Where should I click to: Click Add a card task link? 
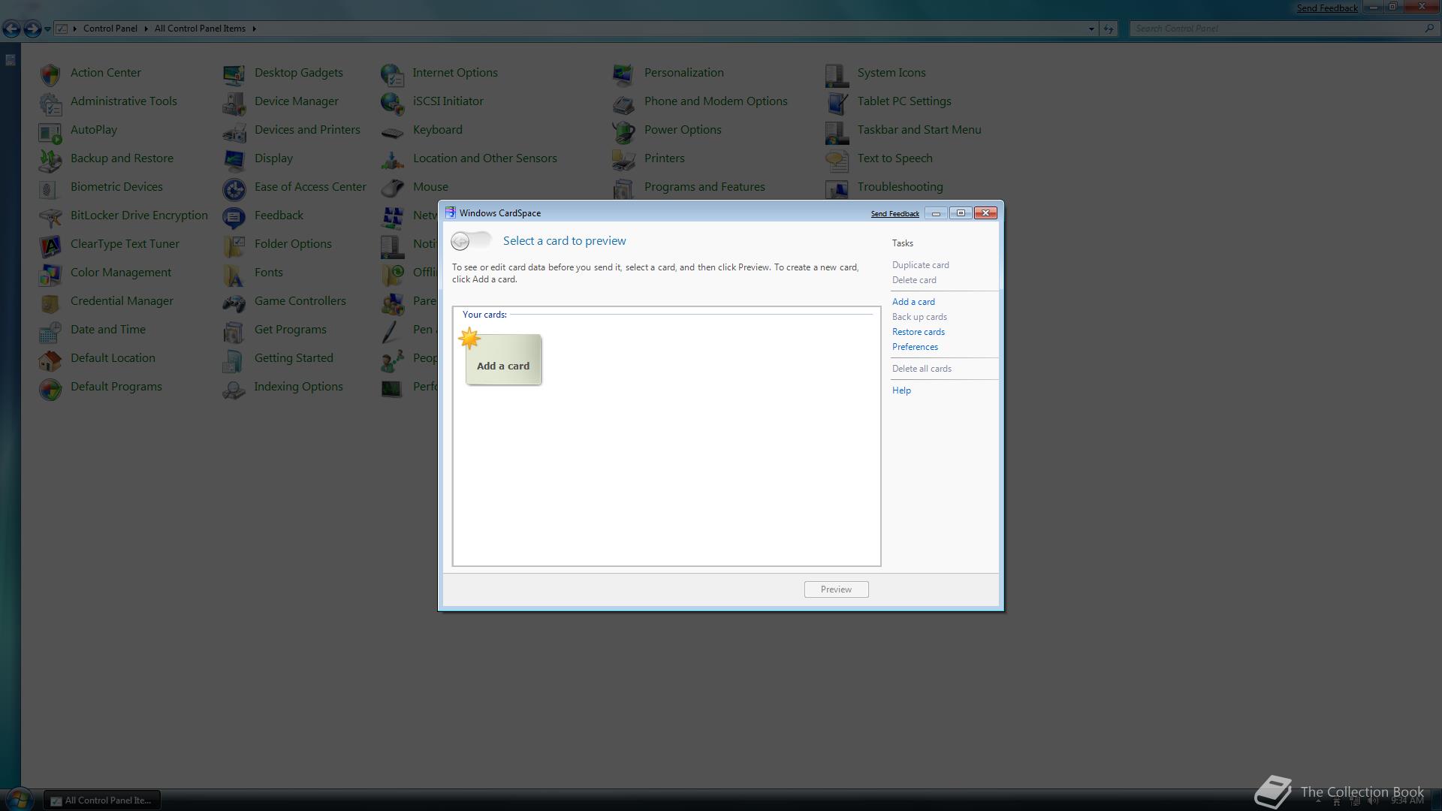tap(913, 302)
